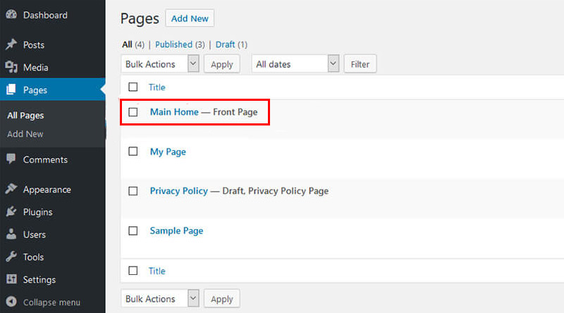Select all pages via top Title checkbox

coord(133,87)
